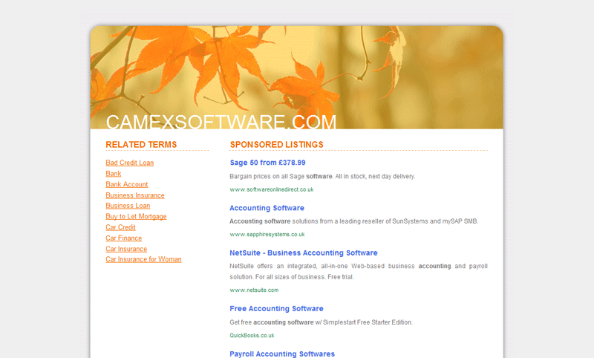This screenshot has width=594, height=358.
Task: Open the Free Accounting Software listing
Action: 276,308
